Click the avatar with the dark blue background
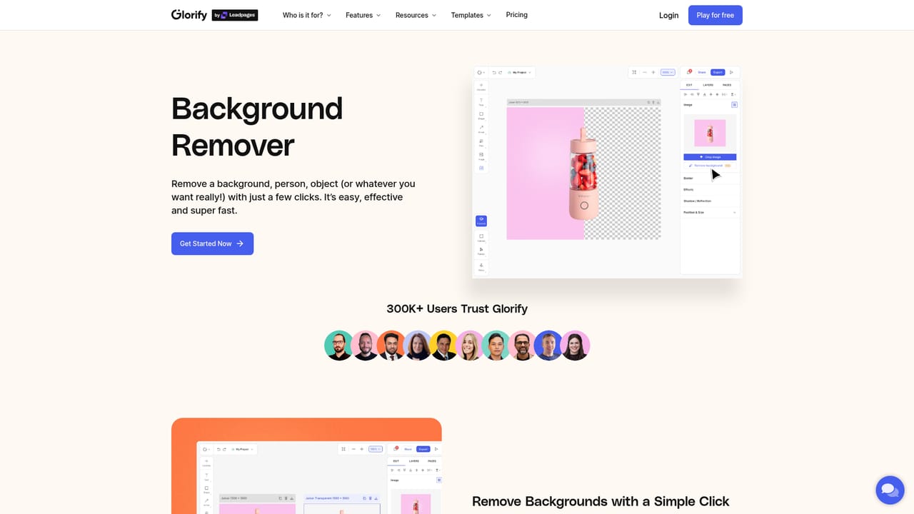Screen dimensions: 914x514 548,346
